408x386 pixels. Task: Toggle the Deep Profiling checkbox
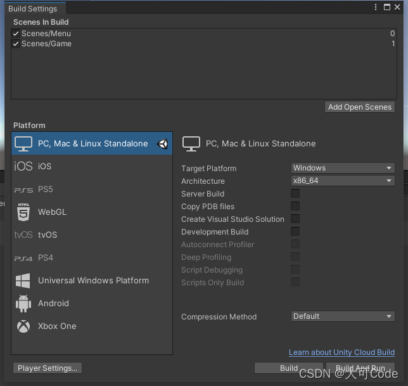[x=295, y=257]
